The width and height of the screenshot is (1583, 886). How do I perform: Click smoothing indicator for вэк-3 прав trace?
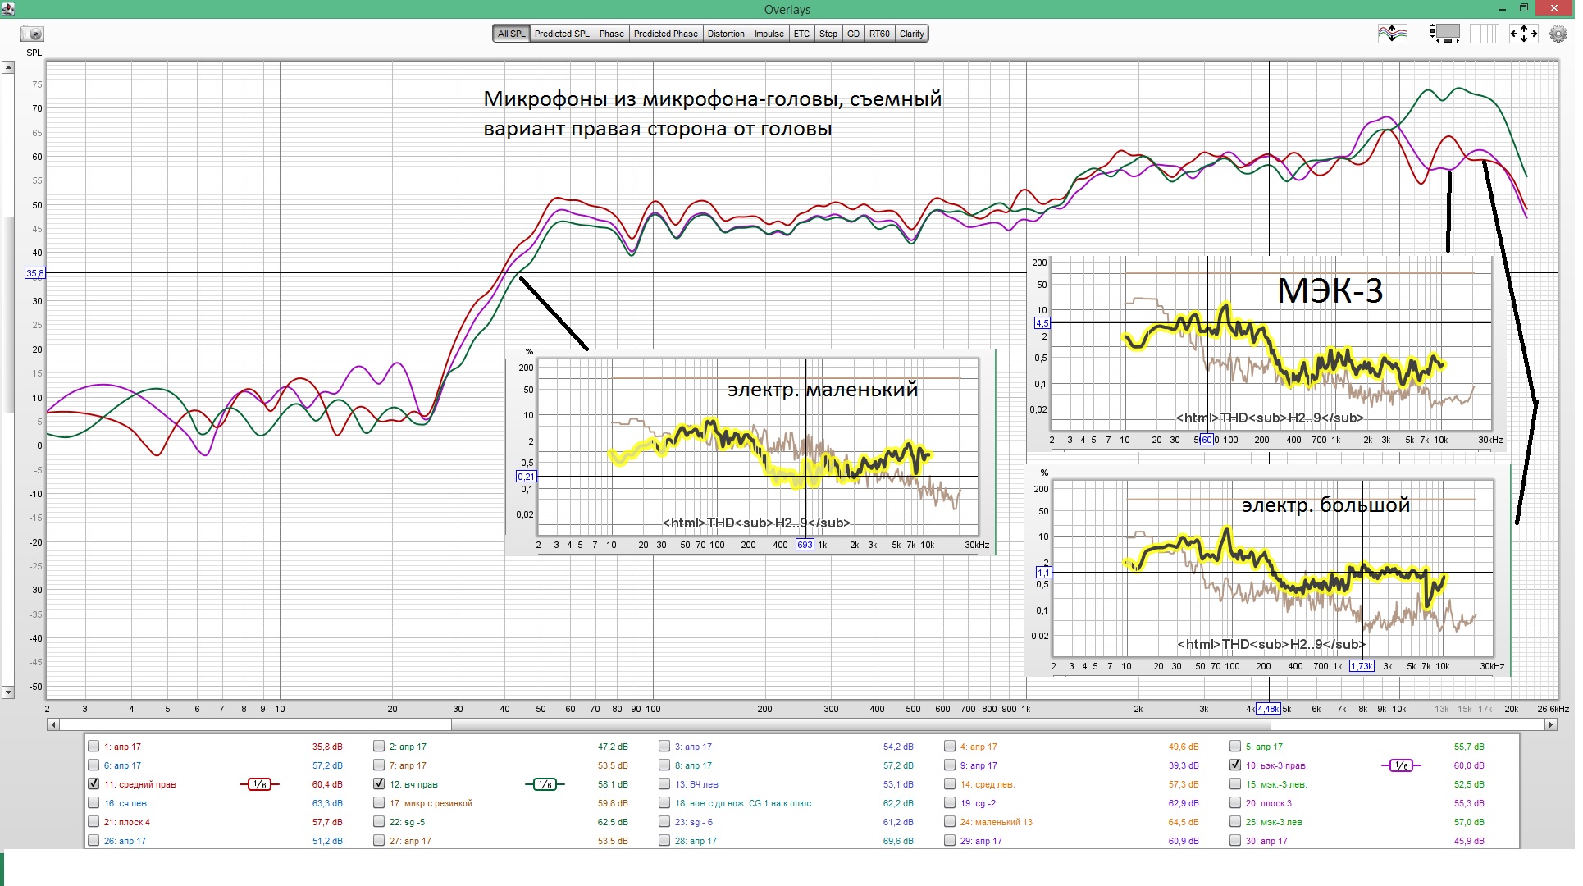(1401, 766)
